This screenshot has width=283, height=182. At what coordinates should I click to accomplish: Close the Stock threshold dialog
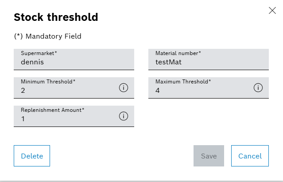[272, 11]
